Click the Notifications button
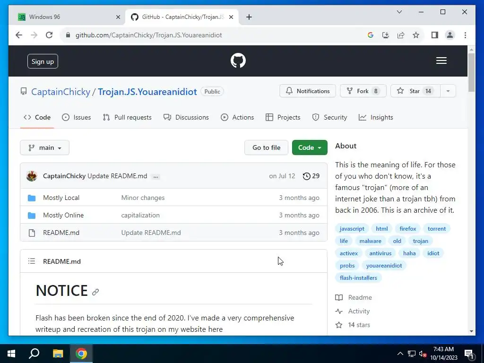484x363 pixels. pos(307,91)
